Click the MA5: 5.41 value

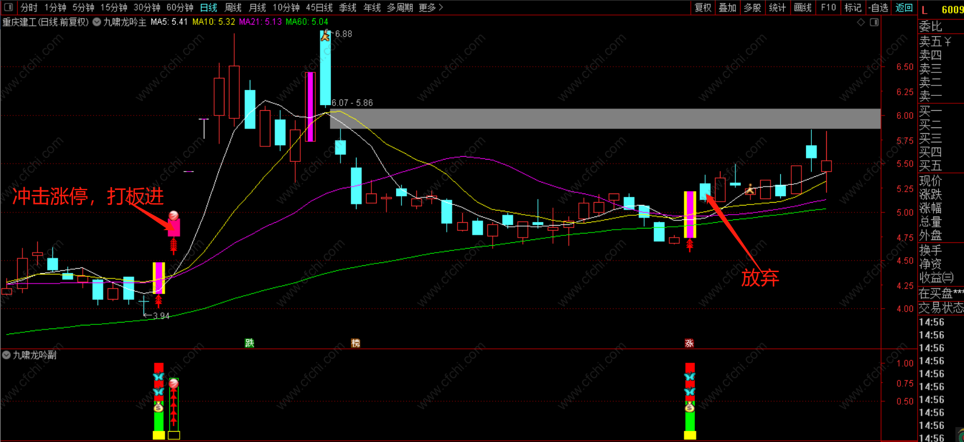169,22
